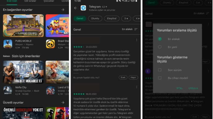Open options menu for 18.03.2022 review
The image size is (213, 119).
click(137, 87)
